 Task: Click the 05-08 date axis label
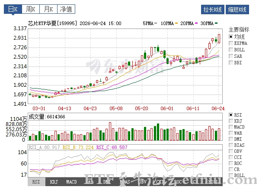[116, 108]
